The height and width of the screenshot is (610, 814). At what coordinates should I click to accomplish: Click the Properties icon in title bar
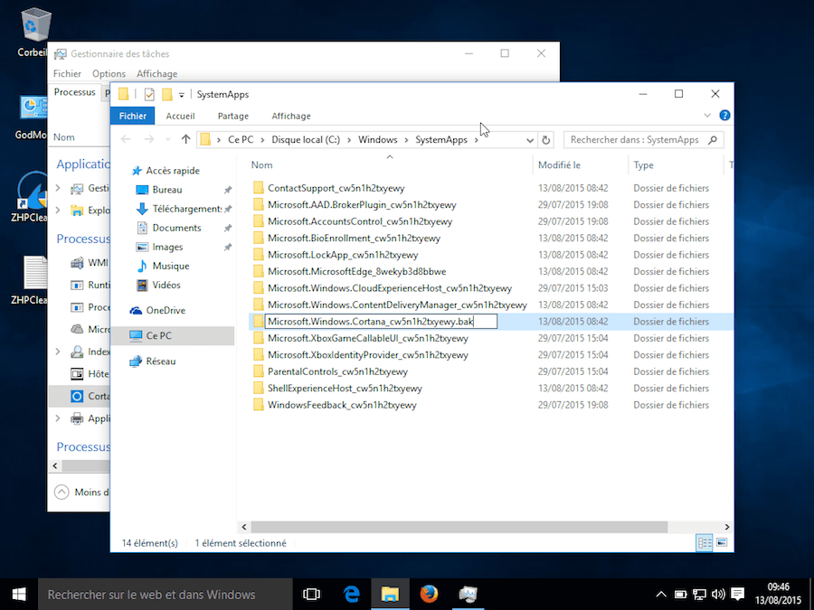(149, 94)
